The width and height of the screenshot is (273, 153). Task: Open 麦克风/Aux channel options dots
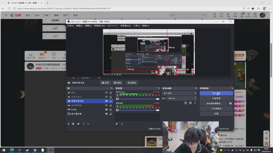[x=117, y=95]
